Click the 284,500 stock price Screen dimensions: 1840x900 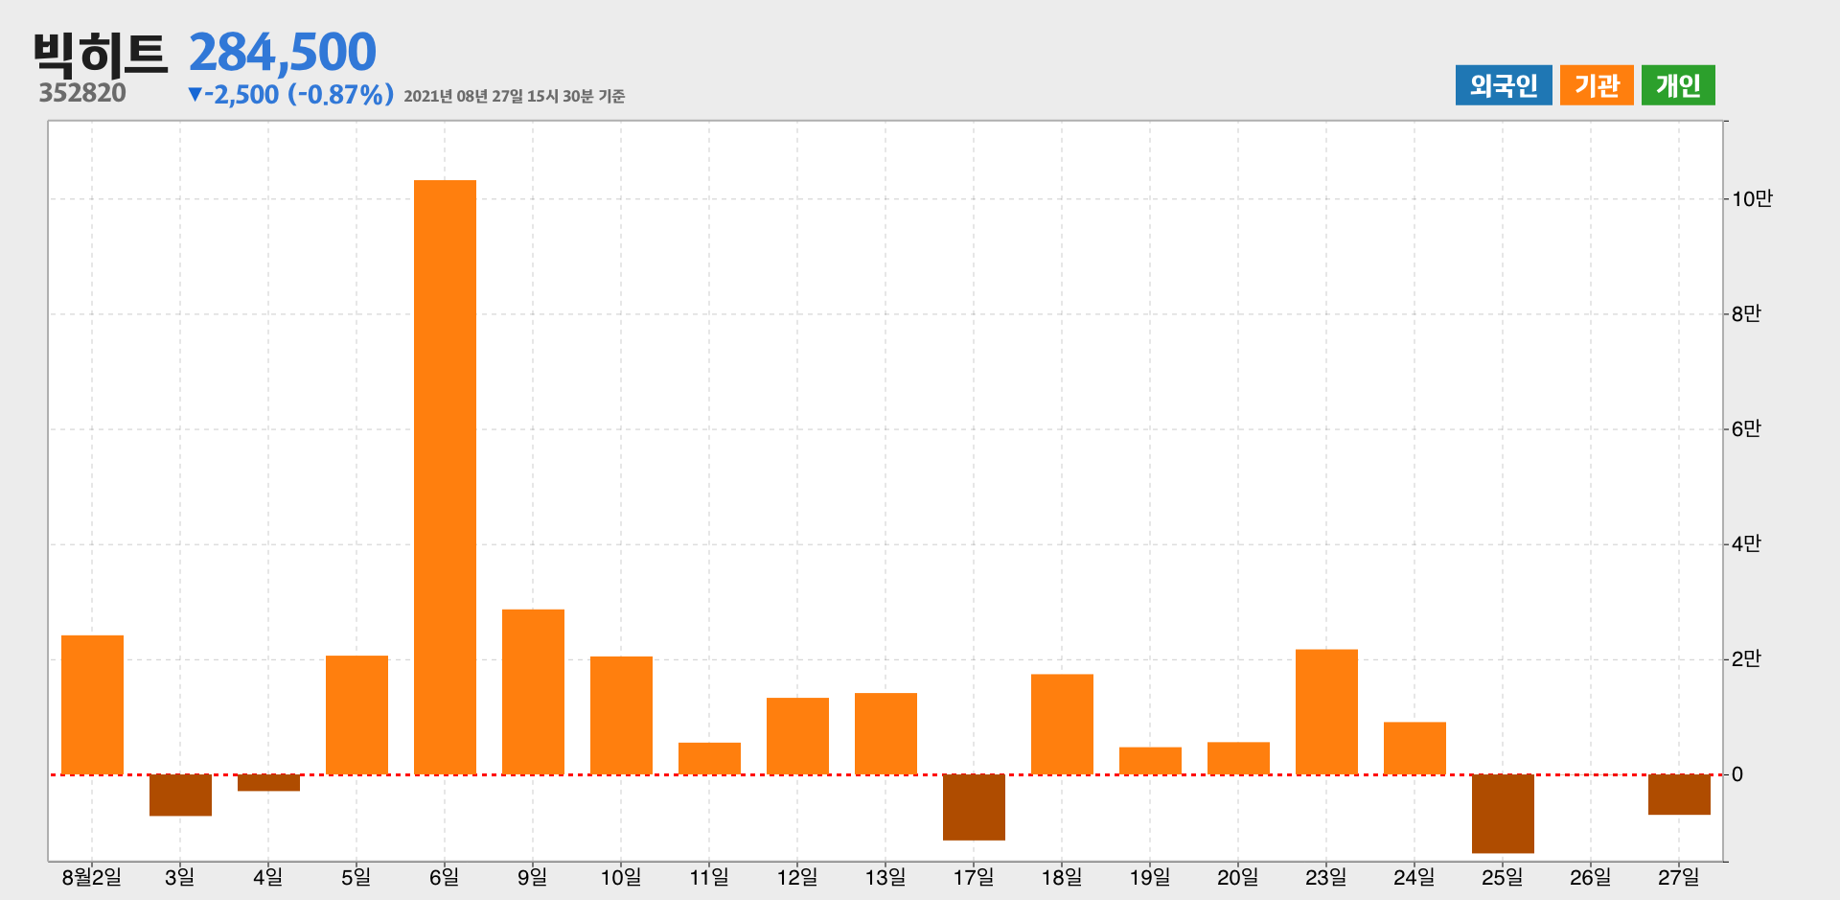pyautogui.click(x=283, y=53)
